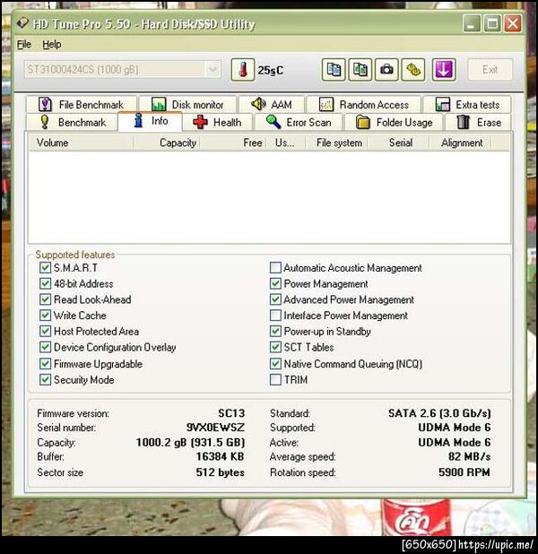This screenshot has height=554, width=538.
Task: Toggle the Interface Power Management checkbox
Action: pyautogui.click(x=275, y=315)
